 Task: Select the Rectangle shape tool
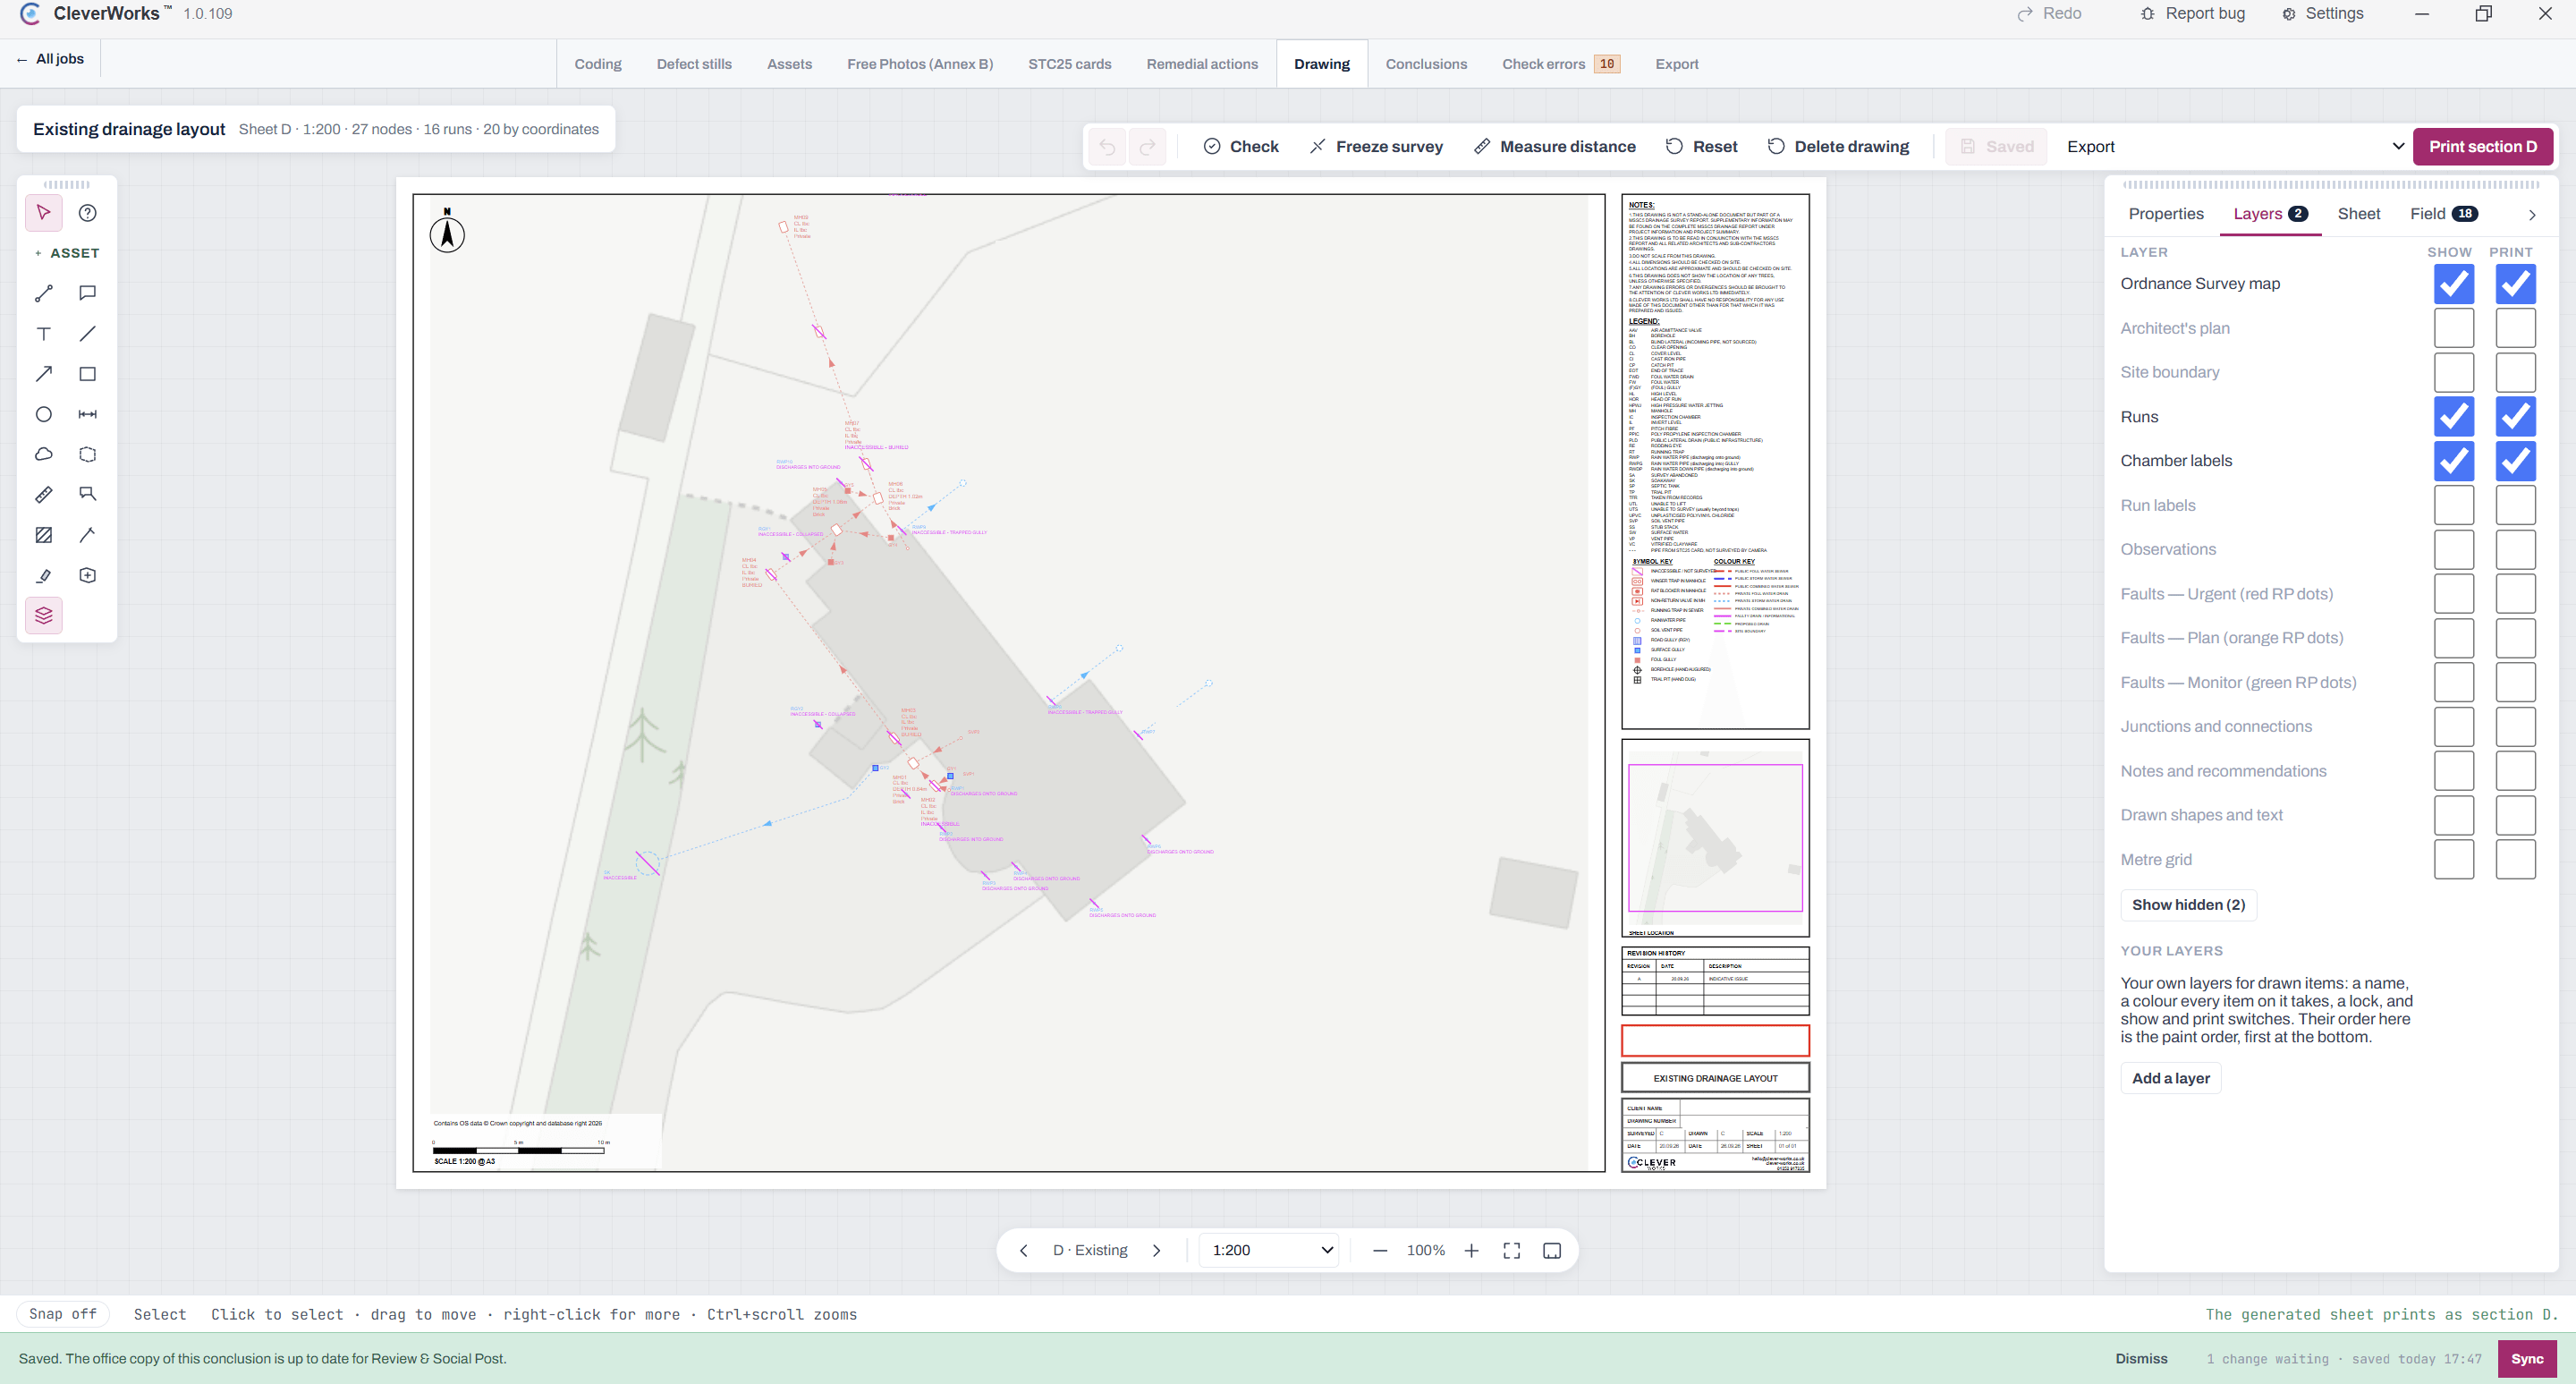88,373
